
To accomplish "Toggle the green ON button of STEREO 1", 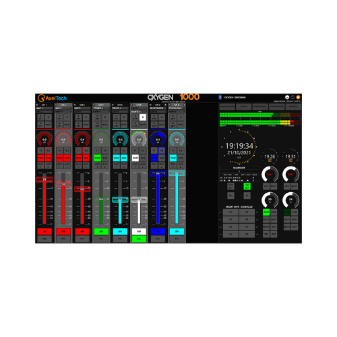I will (101, 231).
